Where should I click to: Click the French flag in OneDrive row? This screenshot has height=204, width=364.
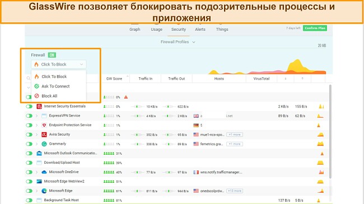(x=196, y=172)
